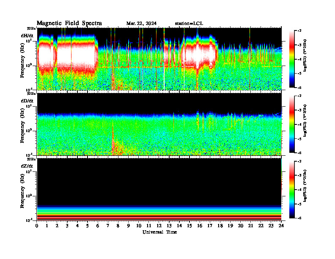Click the "dD/dt" panel label

pos(27,101)
